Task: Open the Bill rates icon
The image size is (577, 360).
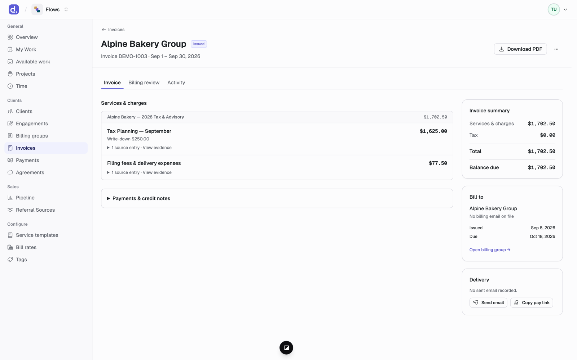Action: tap(10, 247)
